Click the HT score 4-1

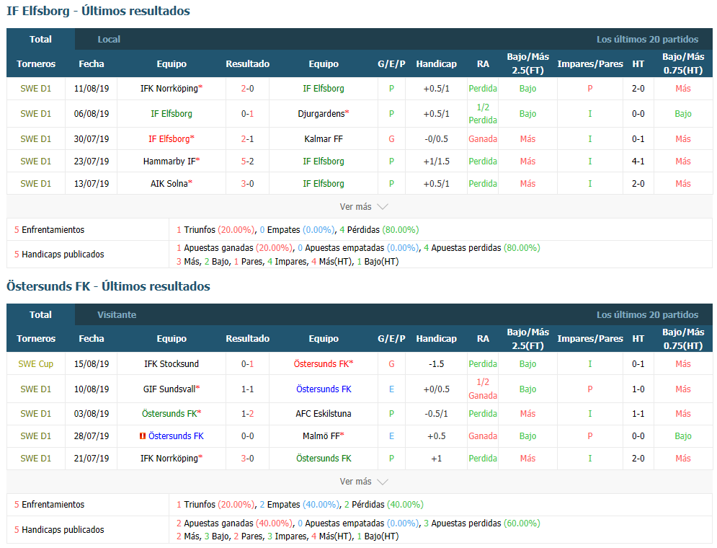tap(638, 162)
